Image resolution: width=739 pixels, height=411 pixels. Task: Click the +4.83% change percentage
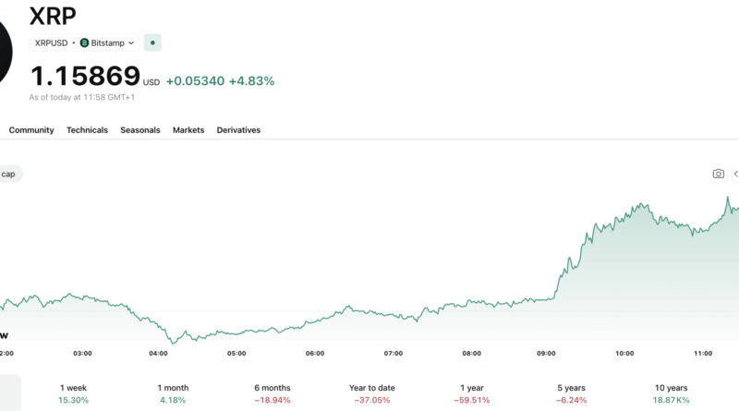click(251, 81)
